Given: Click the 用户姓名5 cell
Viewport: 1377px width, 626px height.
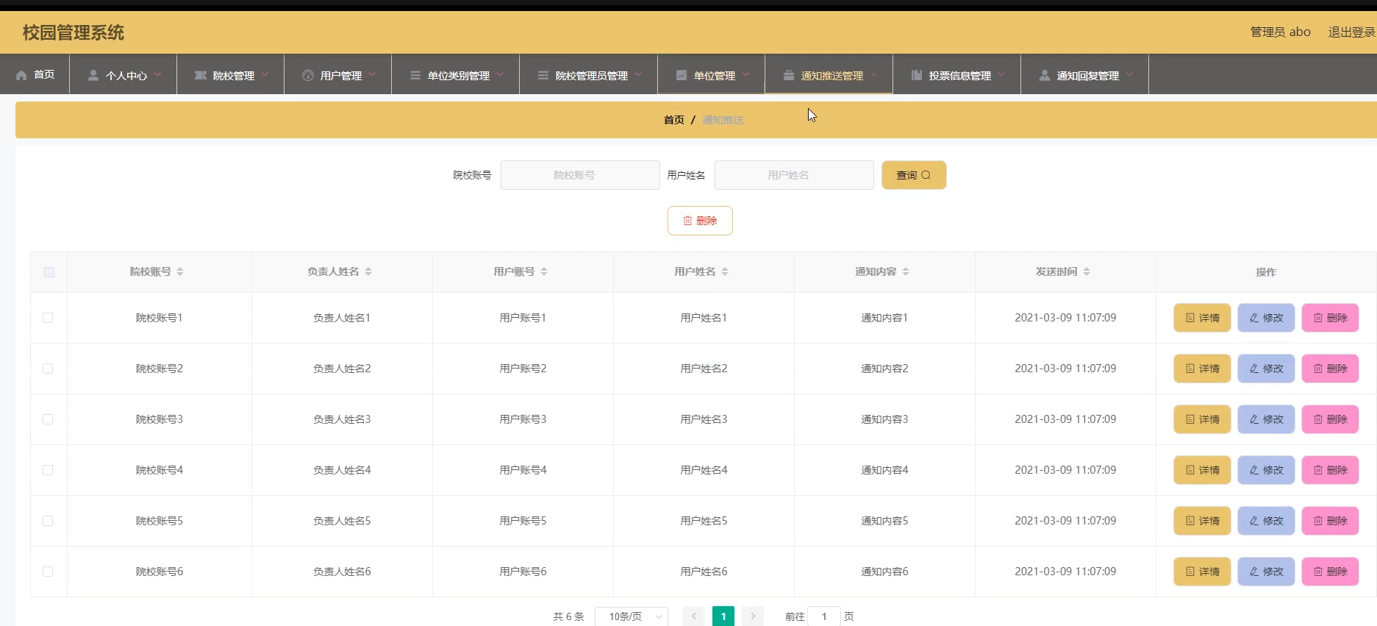Looking at the screenshot, I should 704,521.
